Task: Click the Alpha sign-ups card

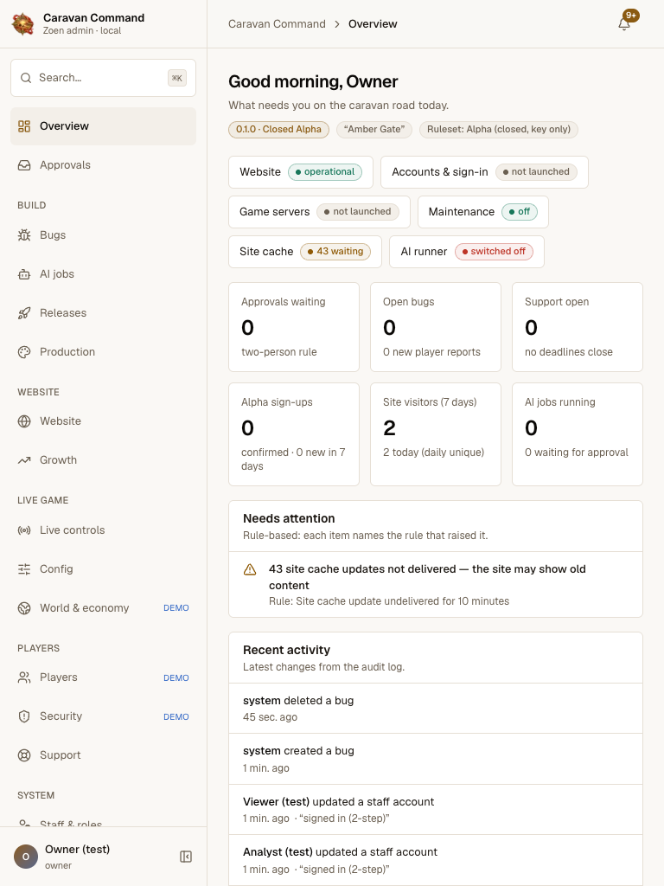Action: [294, 434]
